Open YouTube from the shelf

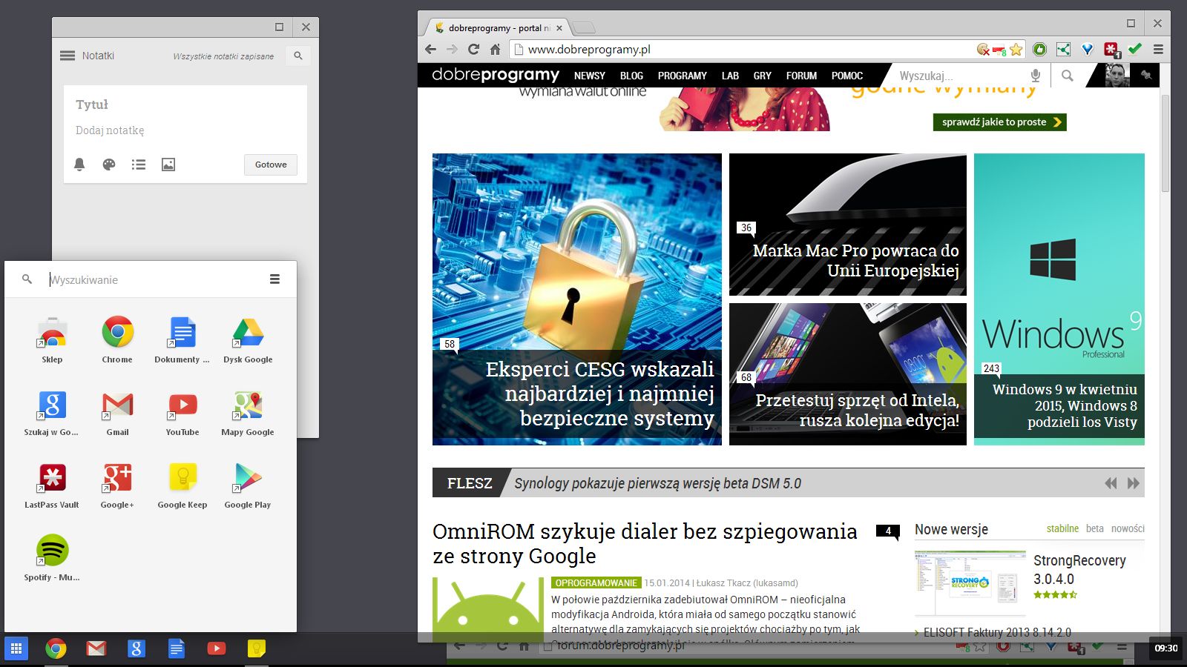pos(216,648)
